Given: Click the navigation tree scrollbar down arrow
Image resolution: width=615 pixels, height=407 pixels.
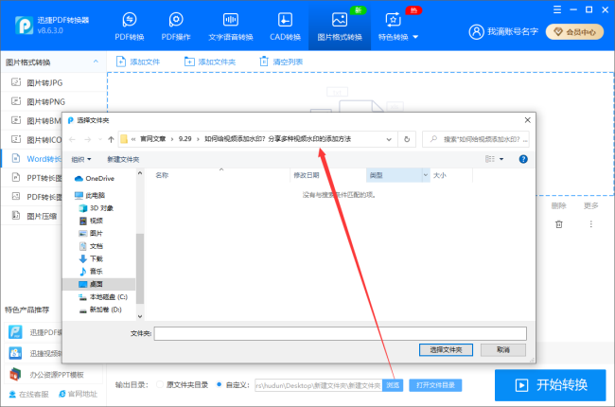Looking at the screenshot, I should point(140,316).
